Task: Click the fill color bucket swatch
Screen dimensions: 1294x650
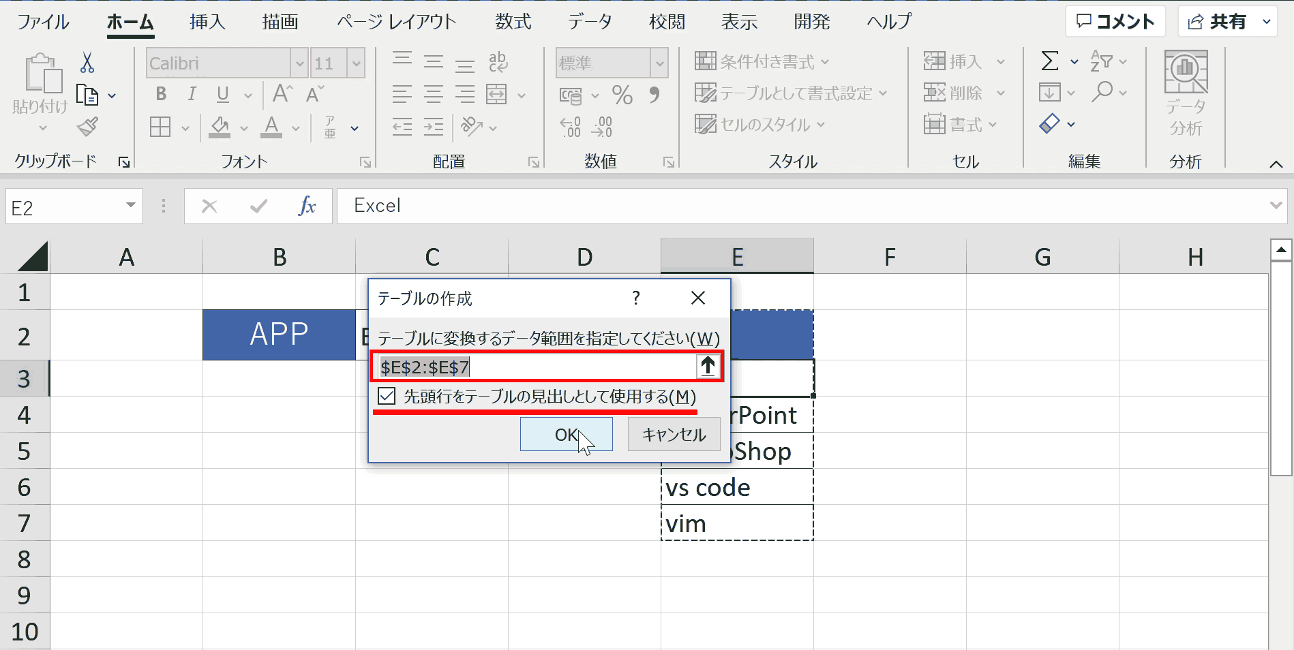Action: [220, 127]
